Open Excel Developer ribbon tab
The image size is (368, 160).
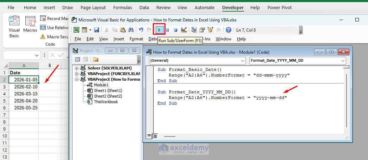(x=233, y=7)
